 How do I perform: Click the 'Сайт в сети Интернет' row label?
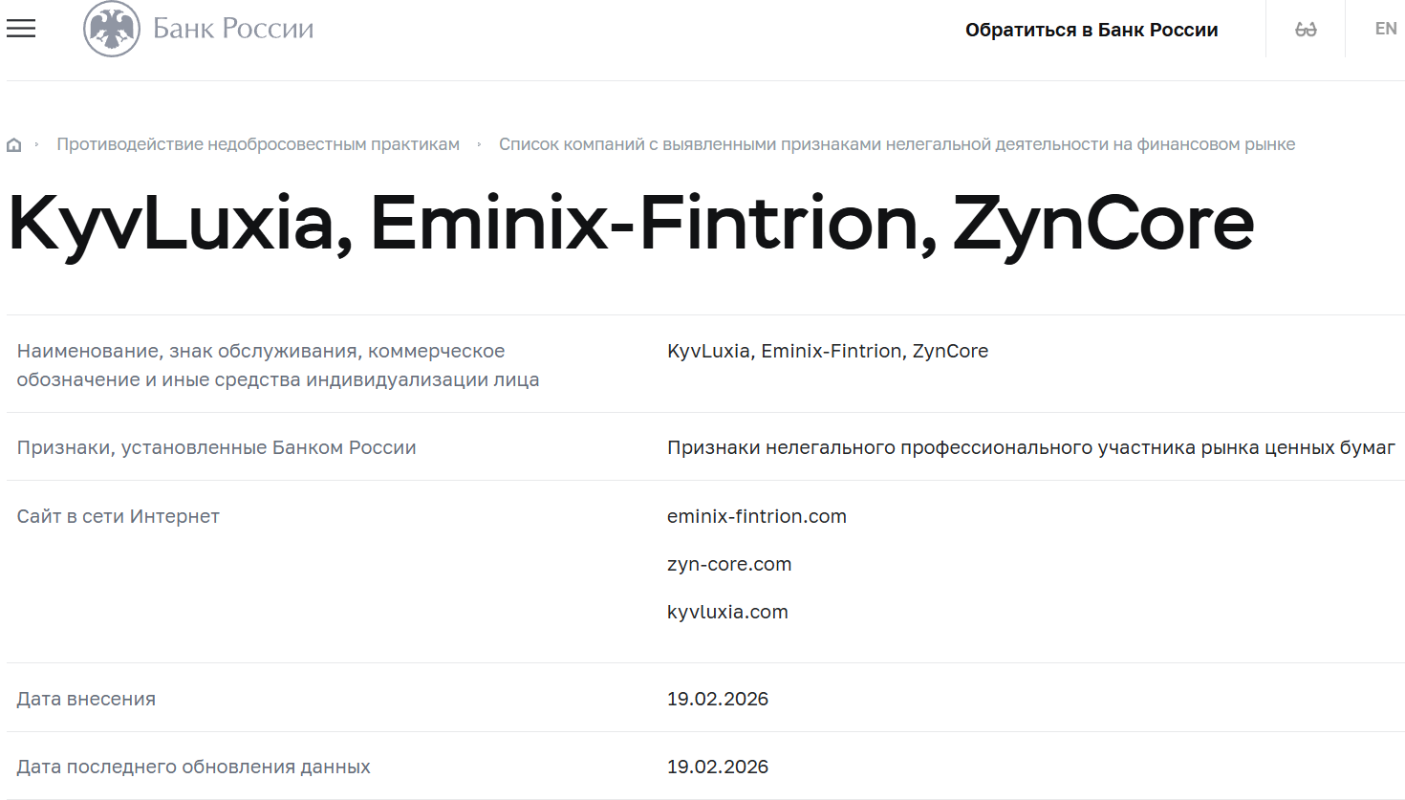click(118, 516)
